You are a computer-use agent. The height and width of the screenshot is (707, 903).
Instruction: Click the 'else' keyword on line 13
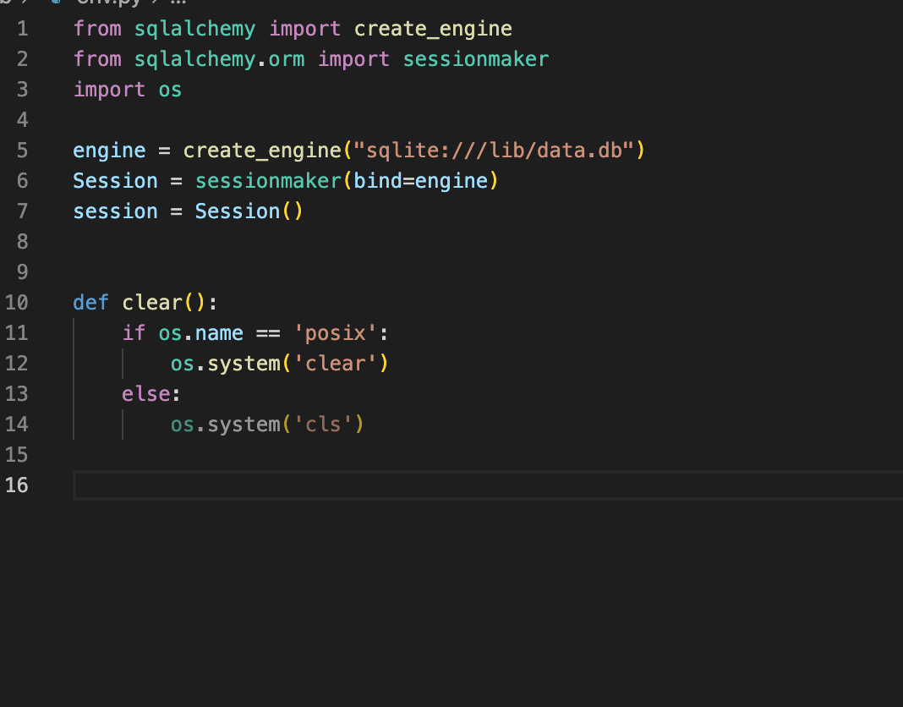tap(146, 394)
